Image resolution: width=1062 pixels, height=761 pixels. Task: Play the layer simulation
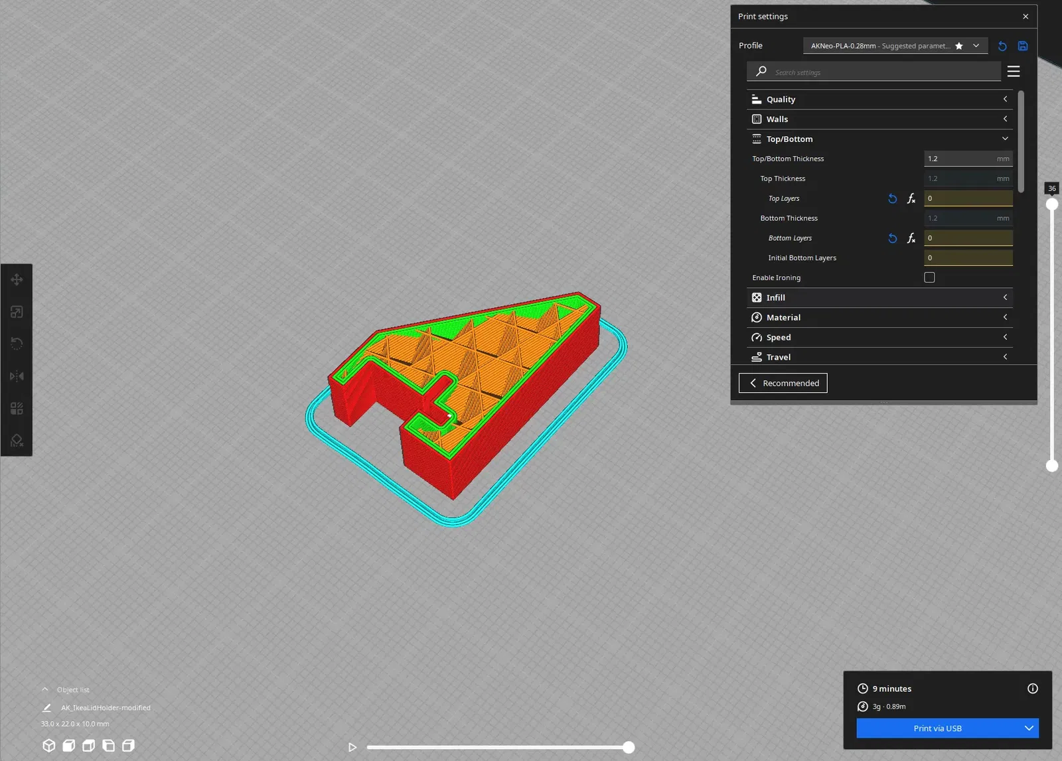[x=352, y=747]
